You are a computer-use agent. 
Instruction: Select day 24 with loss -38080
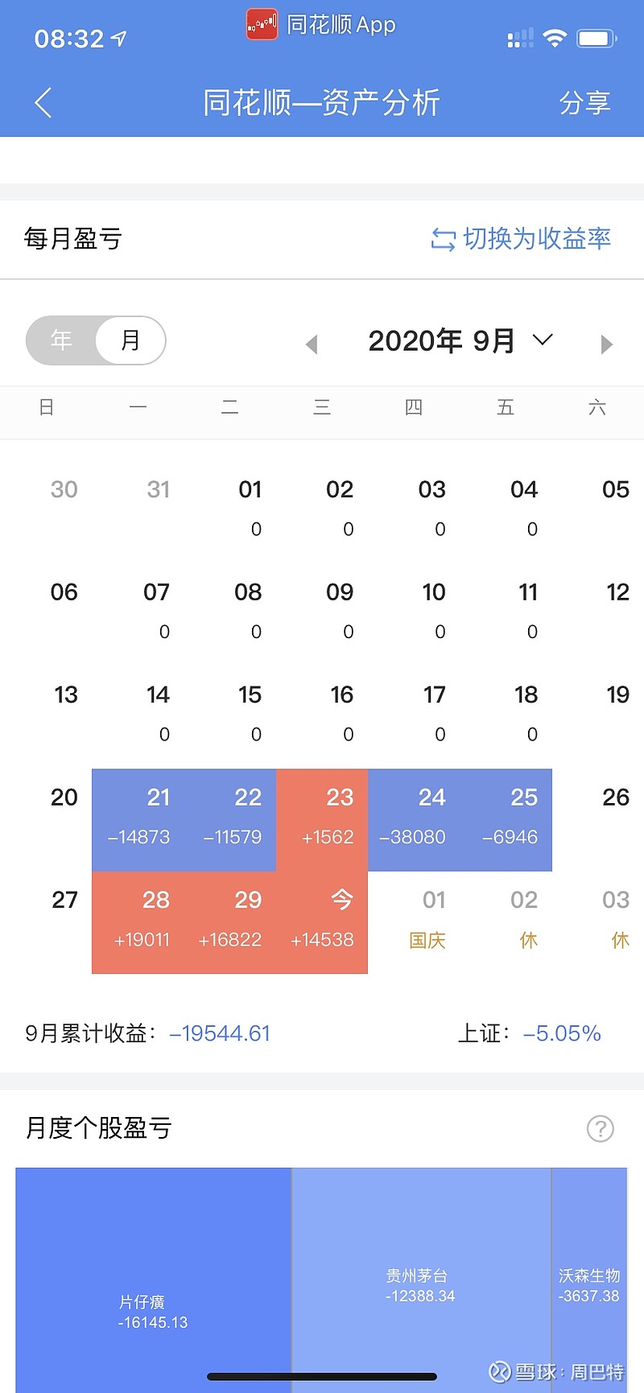click(415, 820)
